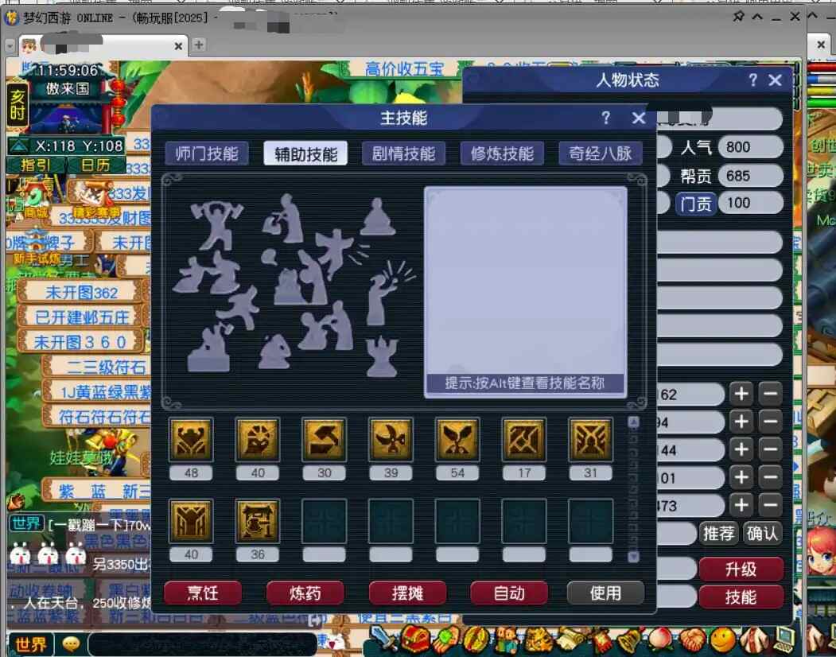Select the skill icon above level 31

[x=591, y=439]
